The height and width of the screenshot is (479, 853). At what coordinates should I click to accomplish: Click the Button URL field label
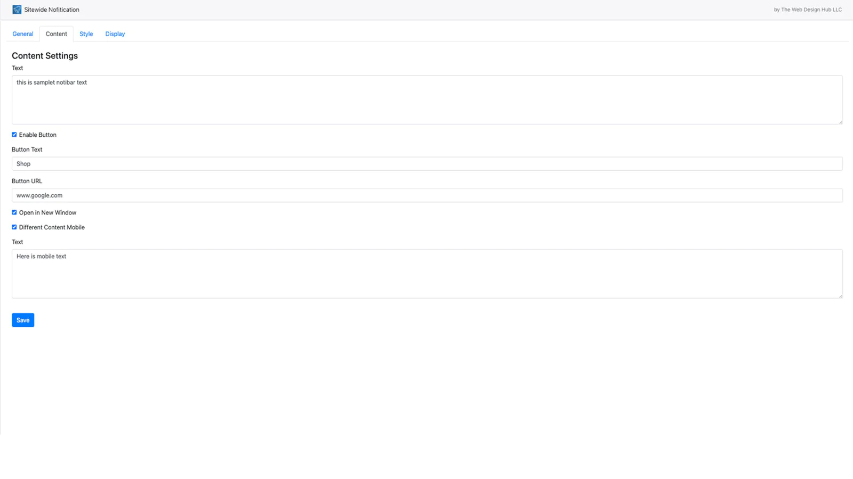click(27, 181)
